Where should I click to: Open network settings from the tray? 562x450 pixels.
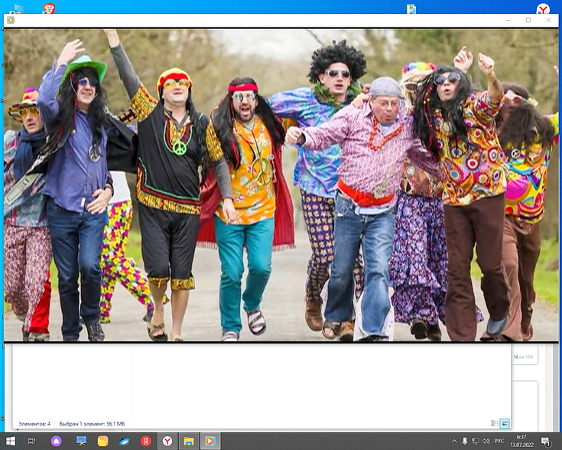tap(476, 441)
